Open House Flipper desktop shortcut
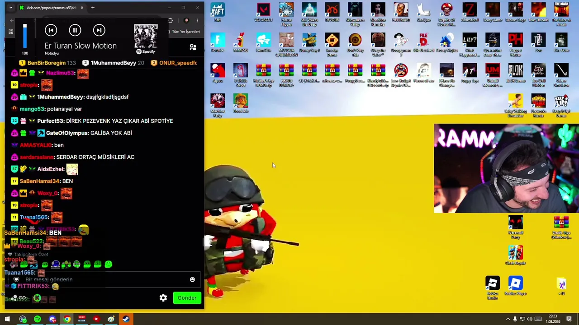Viewport: 579px width, 325px height. coord(286,14)
